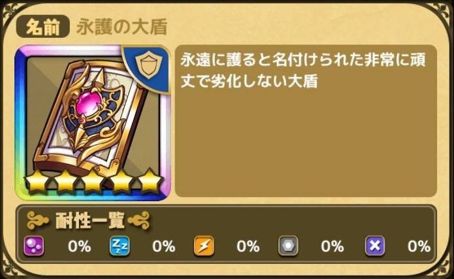Click the 耐性一覧 section header
454x279 pixels.
pyautogui.click(x=89, y=221)
